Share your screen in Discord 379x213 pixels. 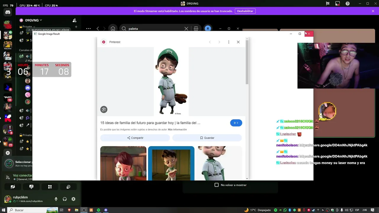31,187
